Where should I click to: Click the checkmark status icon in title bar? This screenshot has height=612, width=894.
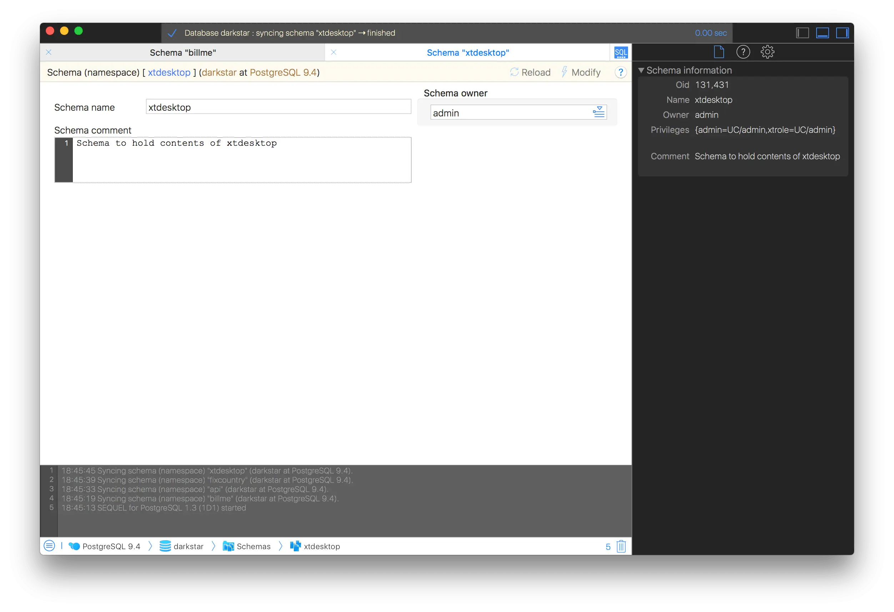point(172,33)
